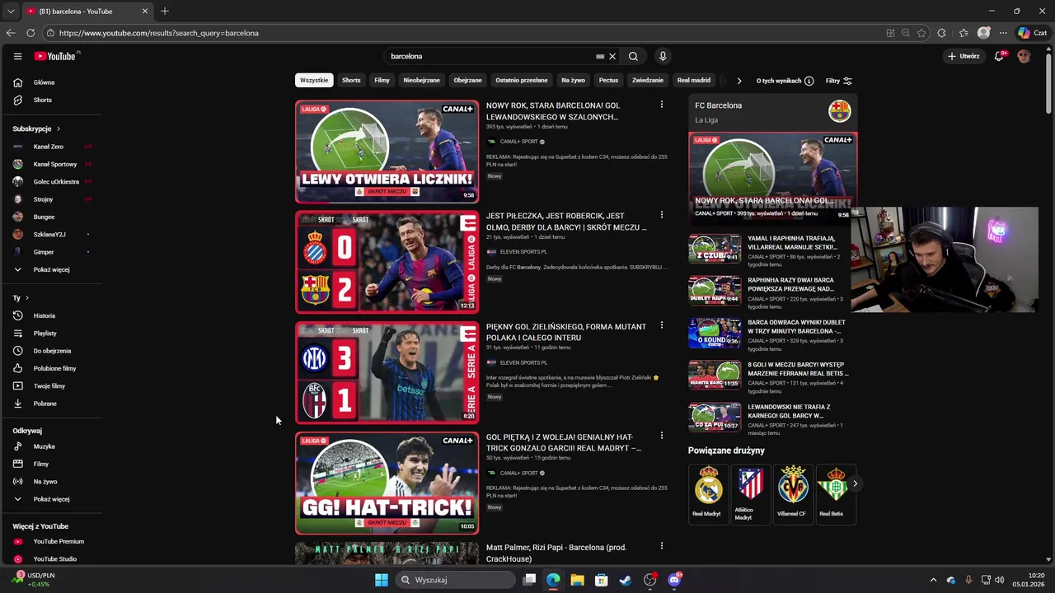This screenshot has height=593, width=1055.
Task: Open the Discord taskbar icon
Action: 674,580
